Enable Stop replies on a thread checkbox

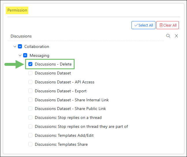click(x=30, y=117)
